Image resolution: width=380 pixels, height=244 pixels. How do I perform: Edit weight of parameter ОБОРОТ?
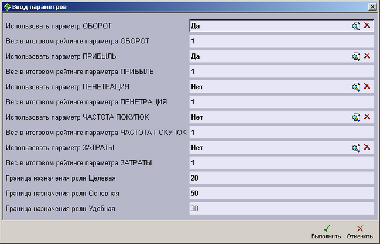click(x=282, y=41)
